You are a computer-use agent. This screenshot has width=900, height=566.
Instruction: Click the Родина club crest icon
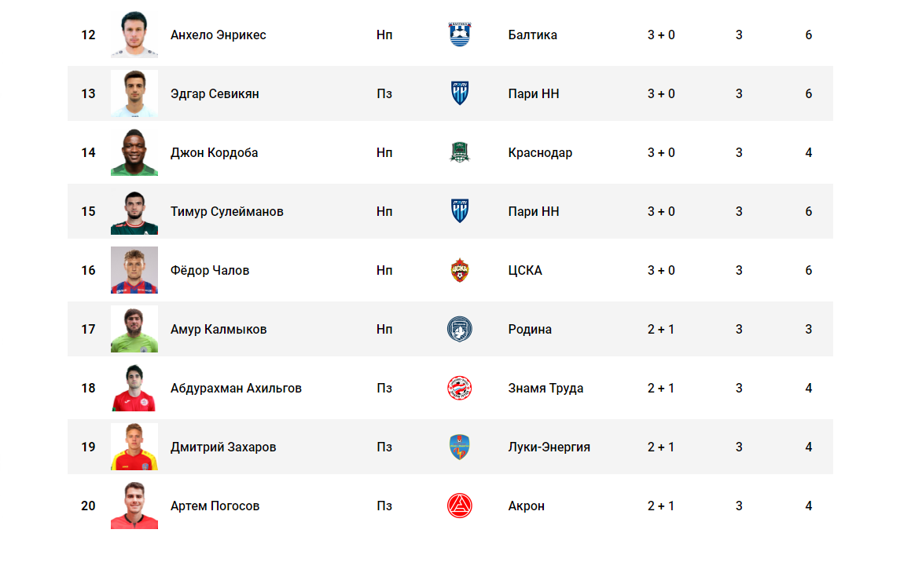coord(459,329)
